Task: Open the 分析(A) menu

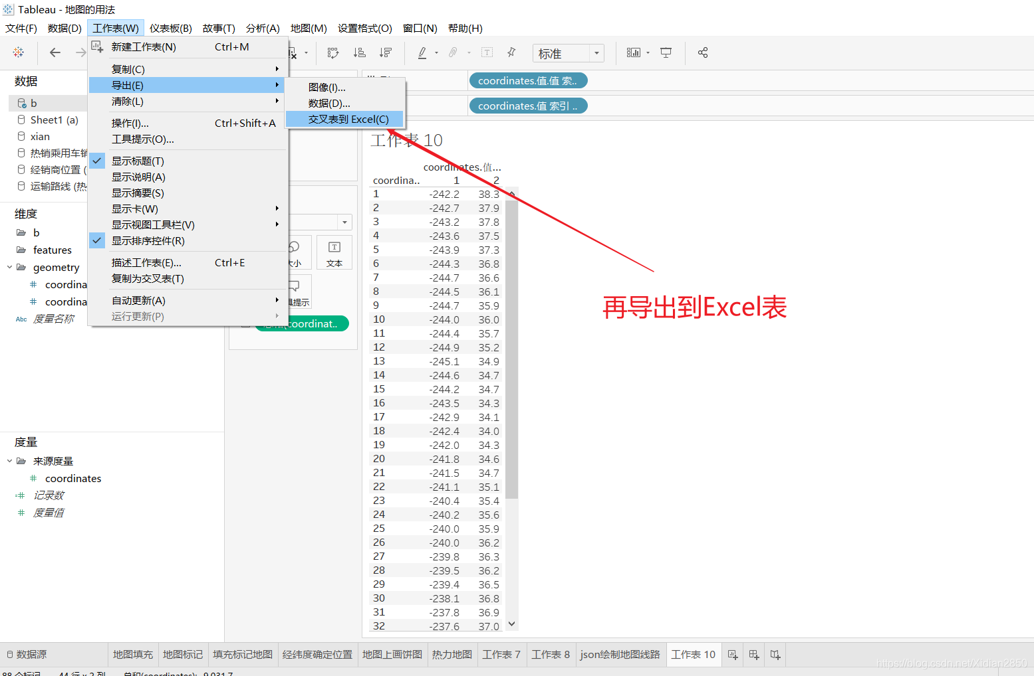Action: [x=263, y=28]
